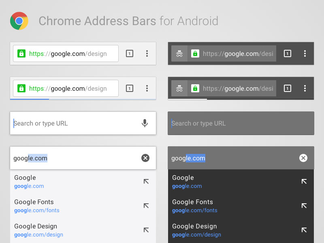
Task: Click the green HTTPS lock icon in the light address bar
Action: 21,53
